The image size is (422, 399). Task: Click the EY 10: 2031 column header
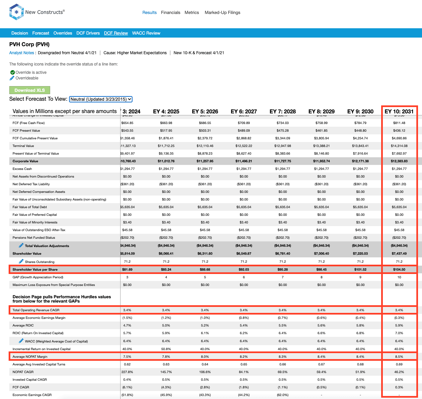(399, 111)
